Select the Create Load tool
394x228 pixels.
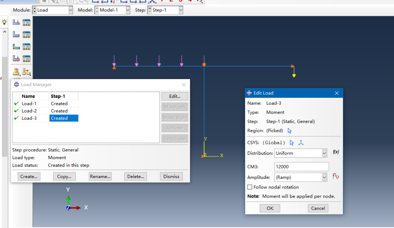(16, 22)
